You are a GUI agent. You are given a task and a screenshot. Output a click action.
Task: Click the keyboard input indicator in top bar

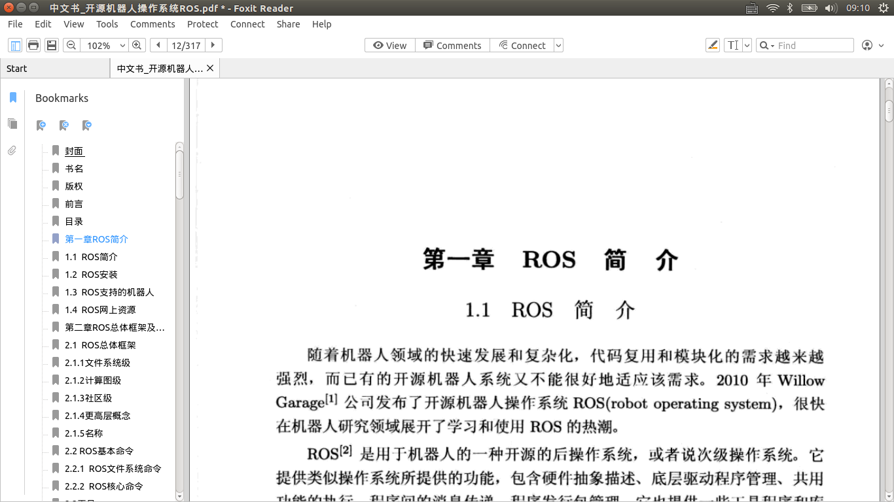(752, 8)
